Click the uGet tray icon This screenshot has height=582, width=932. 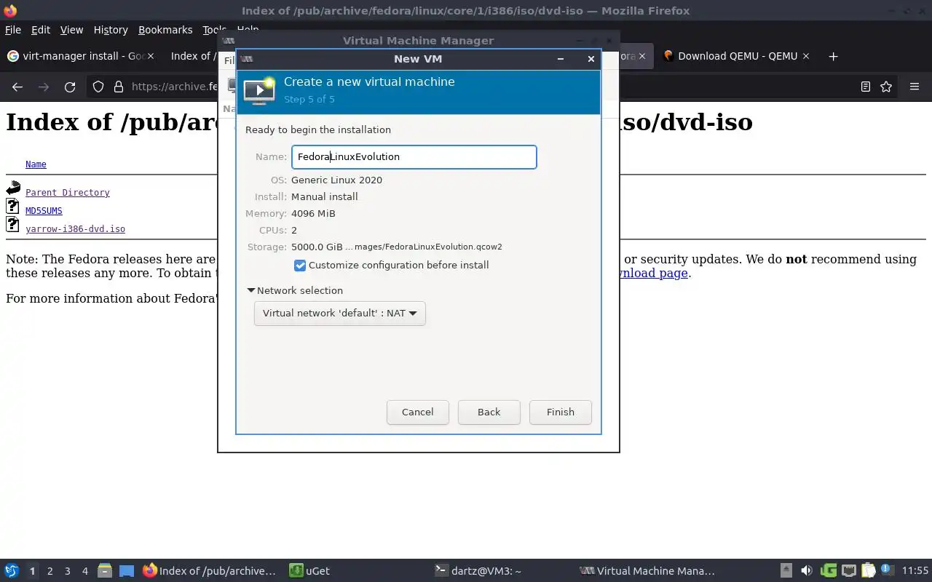(828, 571)
